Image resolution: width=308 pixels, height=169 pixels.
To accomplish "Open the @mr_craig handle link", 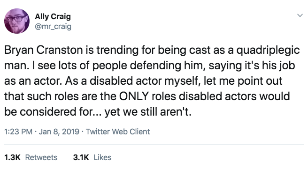I will point(53,26).
